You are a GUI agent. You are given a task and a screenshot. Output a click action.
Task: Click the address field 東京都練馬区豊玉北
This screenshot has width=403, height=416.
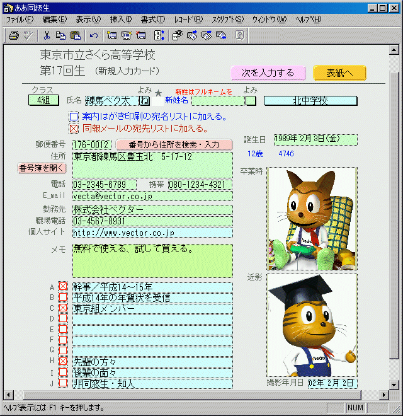pos(152,165)
